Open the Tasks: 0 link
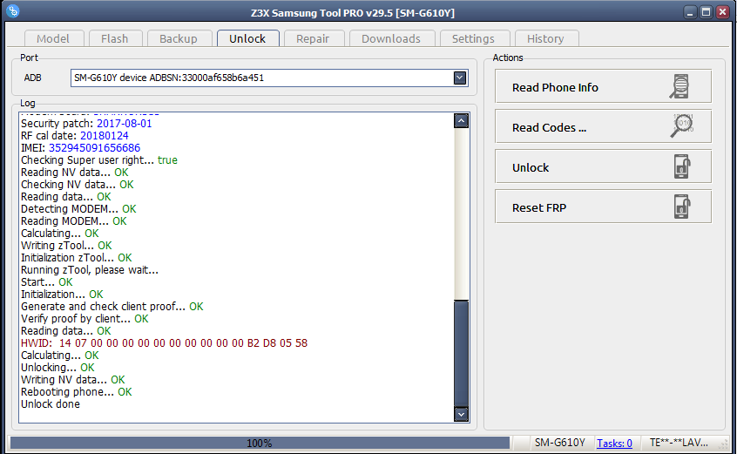Screen dimensions: 737x454 pos(614,444)
